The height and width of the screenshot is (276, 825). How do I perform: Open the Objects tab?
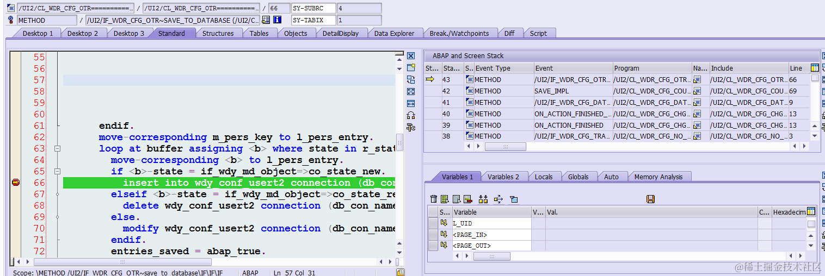click(x=295, y=33)
